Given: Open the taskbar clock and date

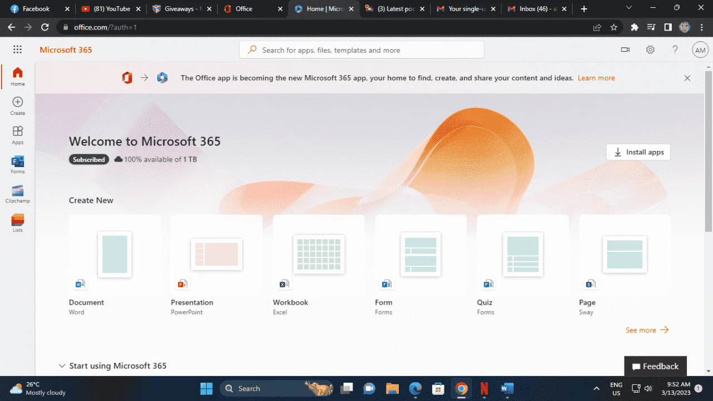Looking at the screenshot, I should coord(676,388).
